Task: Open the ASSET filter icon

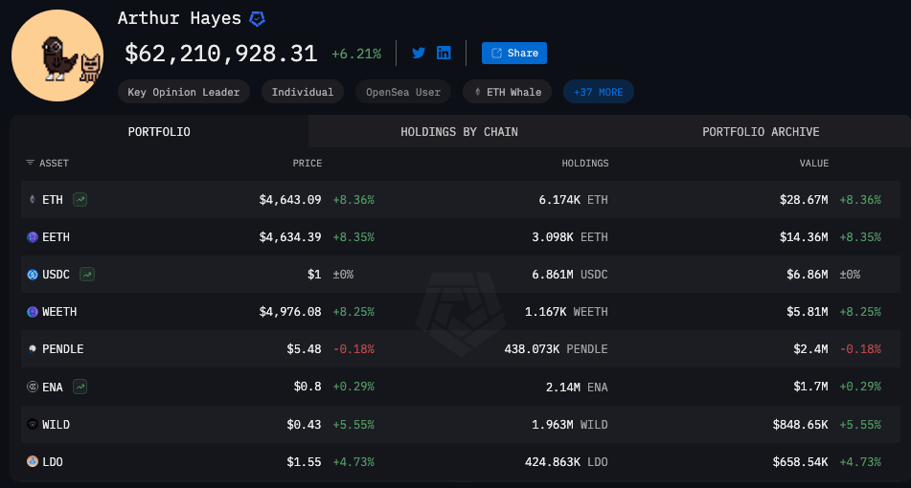Action: point(31,163)
